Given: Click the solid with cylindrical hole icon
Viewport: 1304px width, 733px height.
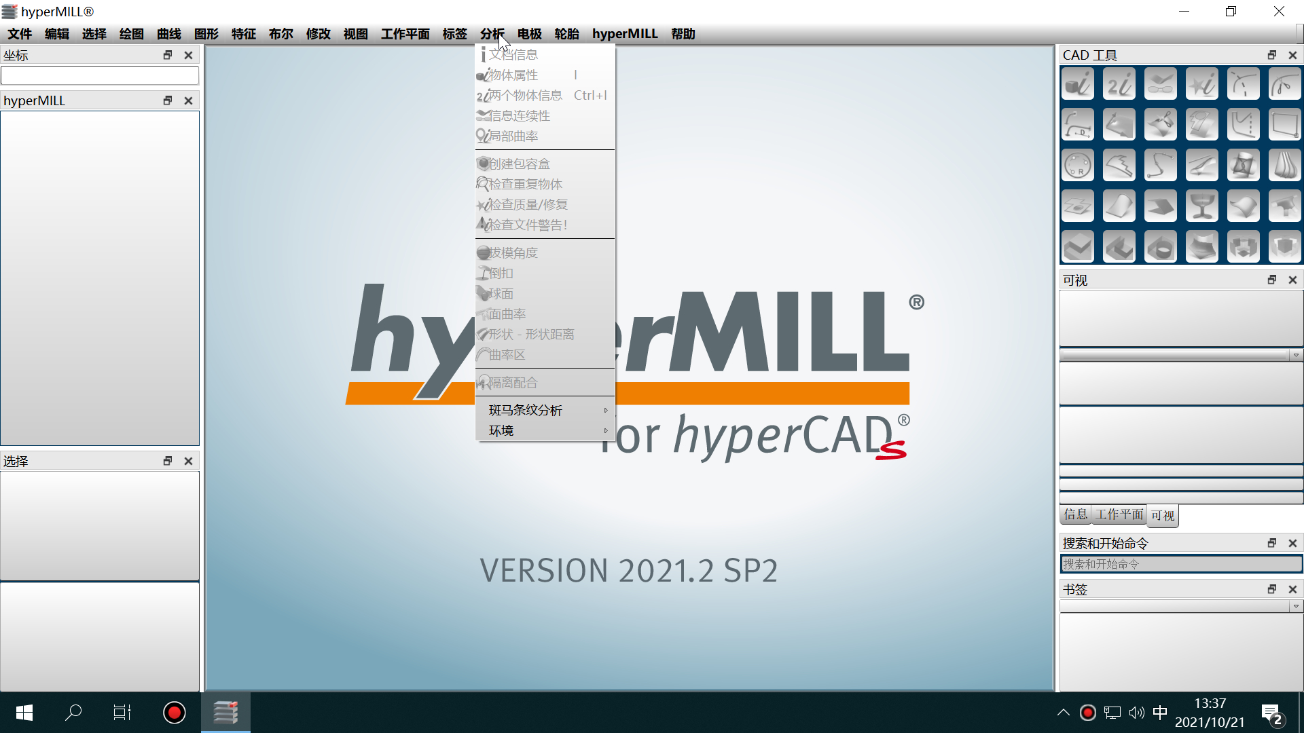Looking at the screenshot, I should (1161, 247).
